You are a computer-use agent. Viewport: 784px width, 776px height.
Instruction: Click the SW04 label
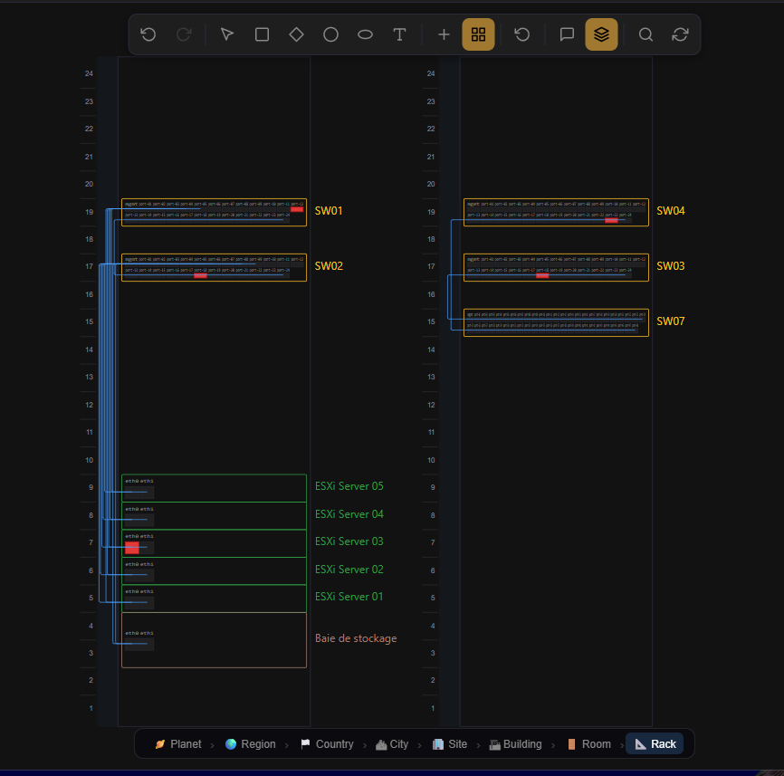coord(671,211)
